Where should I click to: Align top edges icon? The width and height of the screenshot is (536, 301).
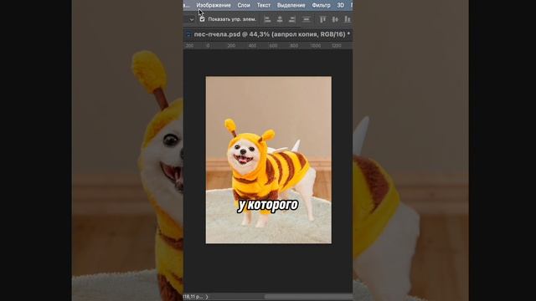pyautogui.click(x=322, y=19)
